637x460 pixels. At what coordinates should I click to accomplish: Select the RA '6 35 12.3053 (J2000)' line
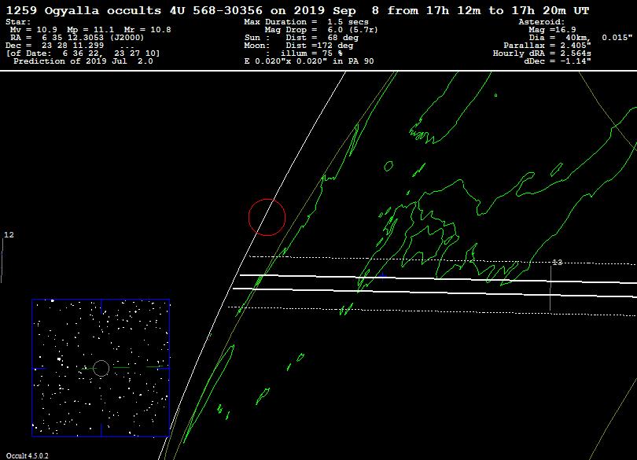pyautogui.click(x=77, y=38)
